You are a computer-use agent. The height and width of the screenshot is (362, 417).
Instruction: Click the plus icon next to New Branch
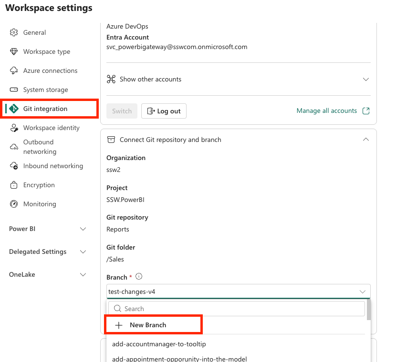119,325
